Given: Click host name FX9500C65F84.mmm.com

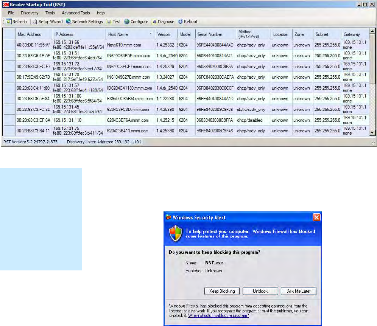Looking at the screenshot, I should (130, 98).
